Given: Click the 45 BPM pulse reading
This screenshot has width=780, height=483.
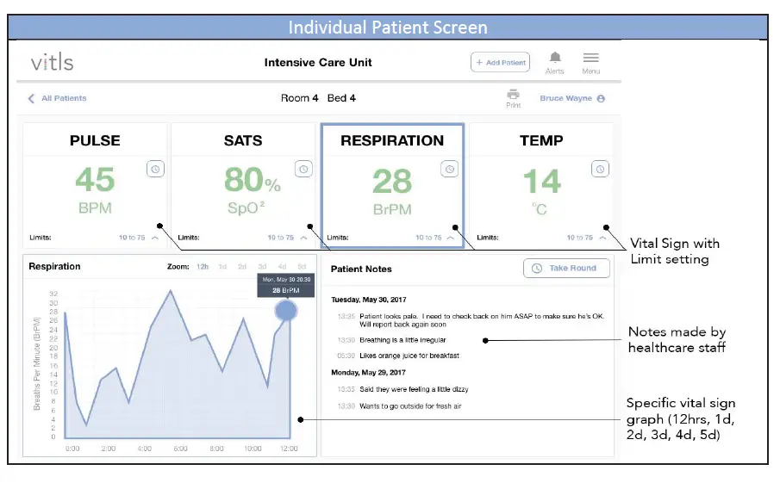Looking at the screenshot, I should click(x=95, y=189).
